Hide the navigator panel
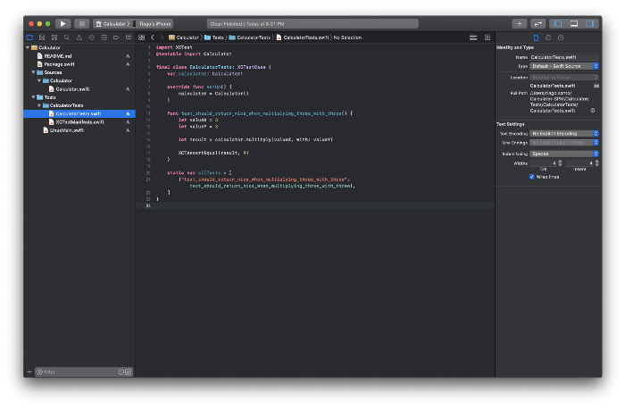This screenshot has height=408, width=625. (558, 23)
